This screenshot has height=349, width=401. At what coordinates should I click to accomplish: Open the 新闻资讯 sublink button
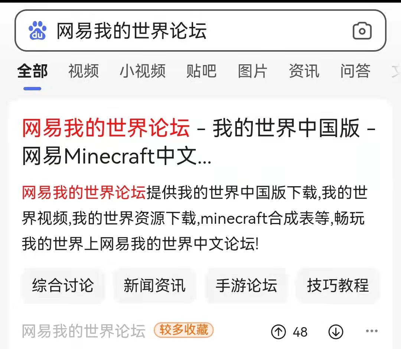pyautogui.click(x=154, y=285)
